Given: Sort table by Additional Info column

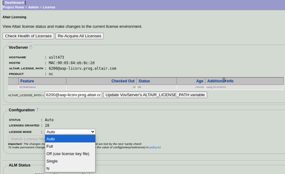Looking at the screenshot, I should [220, 81].
